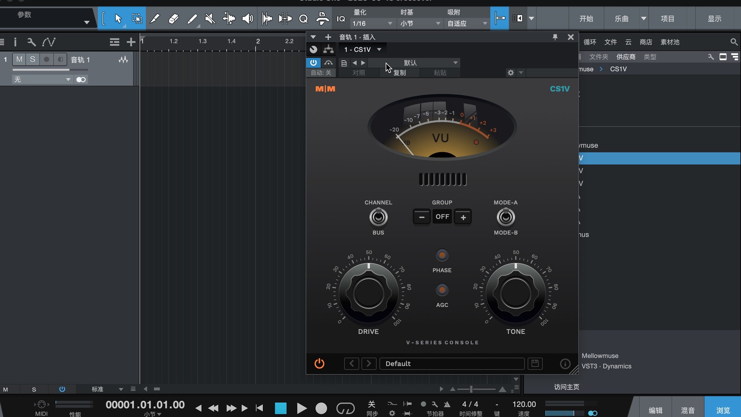Viewport: 741px width, 417px height.
Task: Open the 标准 dropdown at bottom
Action: [x=107, y=389]
